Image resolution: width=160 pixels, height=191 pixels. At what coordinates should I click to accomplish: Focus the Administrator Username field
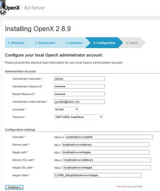pyautogui.click(x=79, y=79)
